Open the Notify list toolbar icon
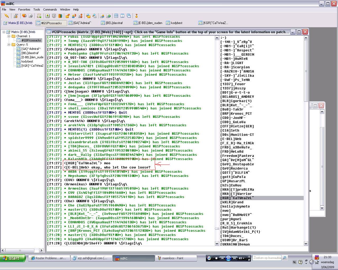Screen dimensions: 338x270 tap(102, 16)
